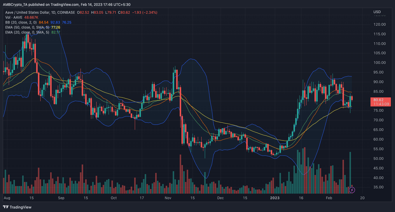
Task: Click the Feb date axis label
Action: tap(329, 198)
